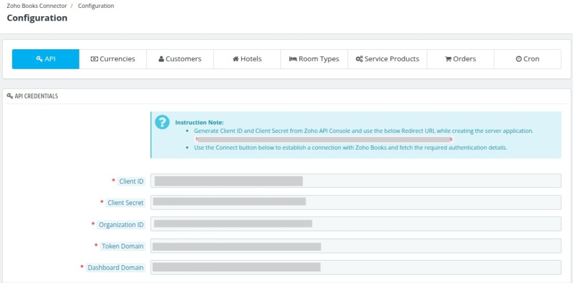Click into the Organization ID field
The image size is (573, 283).
[x=355, y=224]
